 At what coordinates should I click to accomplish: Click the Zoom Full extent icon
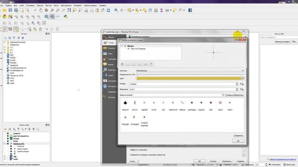point(69,10)
